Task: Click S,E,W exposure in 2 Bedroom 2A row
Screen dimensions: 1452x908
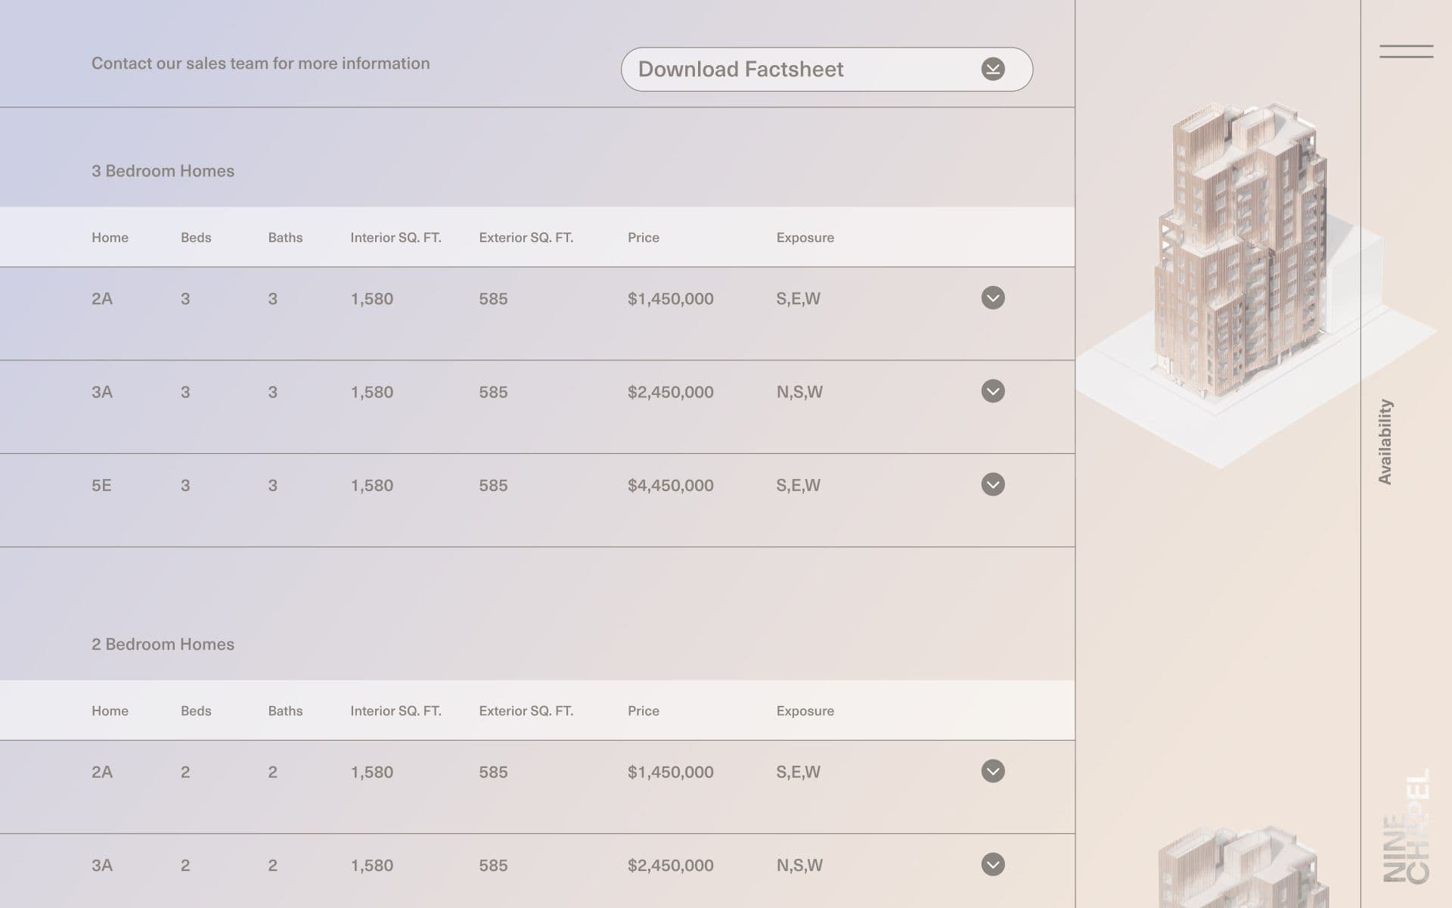Action: click(798, 773)
